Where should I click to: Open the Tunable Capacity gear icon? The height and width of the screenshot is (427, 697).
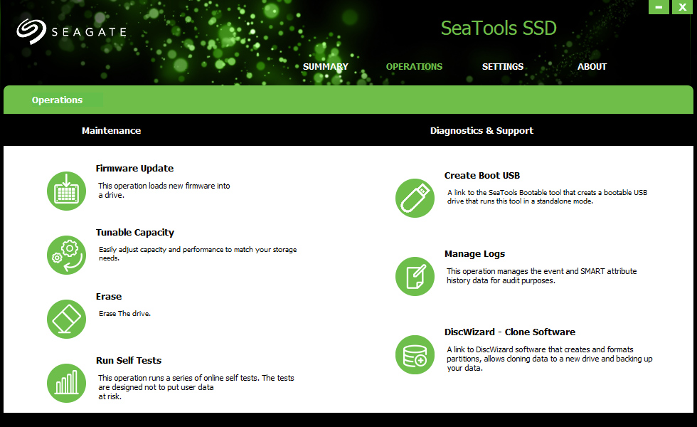pyautogui.click(x=66, y=255)
